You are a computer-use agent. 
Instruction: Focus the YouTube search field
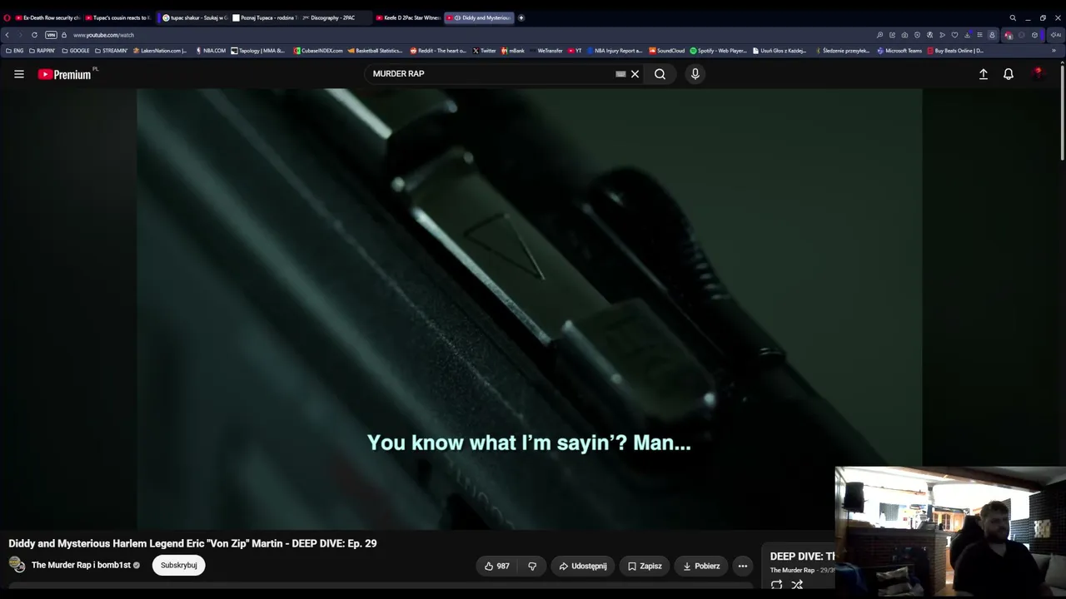(491, 74)
